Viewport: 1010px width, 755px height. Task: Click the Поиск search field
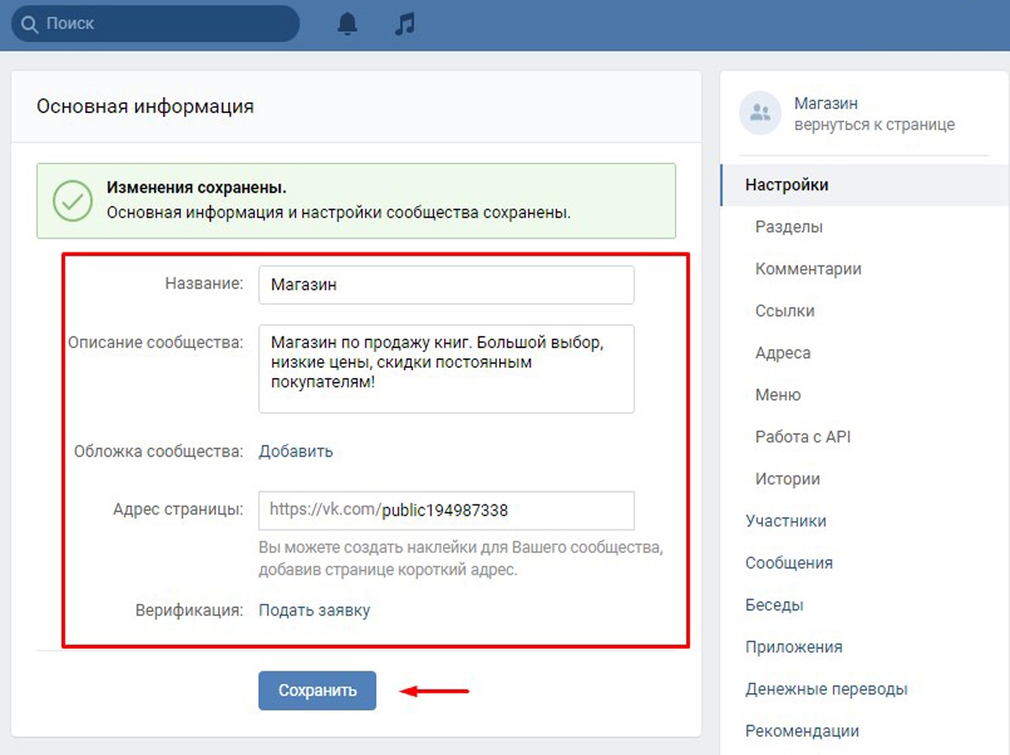[x=164, y=24]
